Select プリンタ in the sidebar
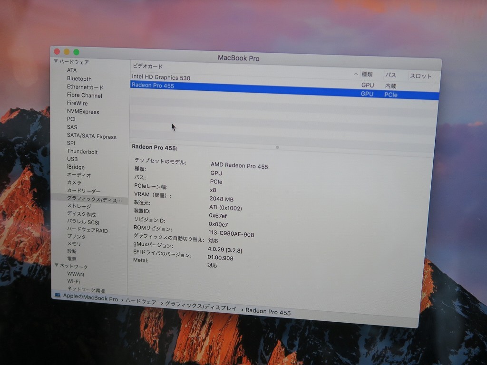This screenshot has height=365, width=487. point(77,237)
